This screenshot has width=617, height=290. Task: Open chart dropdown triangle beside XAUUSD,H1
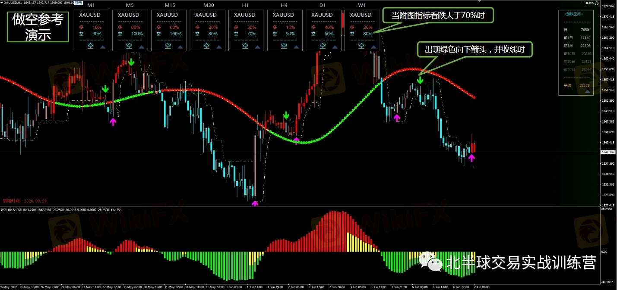coord(2,3)
